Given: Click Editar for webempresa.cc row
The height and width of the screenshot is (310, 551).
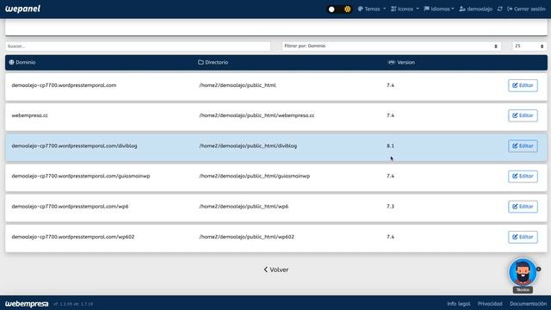Looking at the screenshot, I should coord(523,115).
